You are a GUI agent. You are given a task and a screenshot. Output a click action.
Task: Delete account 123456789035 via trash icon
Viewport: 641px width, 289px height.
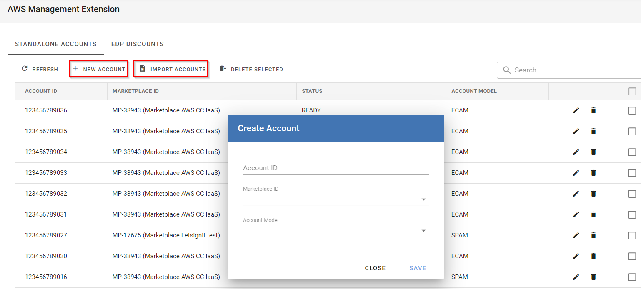[593, 131]
